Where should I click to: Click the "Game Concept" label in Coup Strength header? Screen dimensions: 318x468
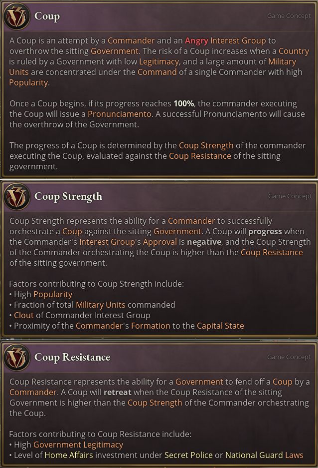point(289,196)
